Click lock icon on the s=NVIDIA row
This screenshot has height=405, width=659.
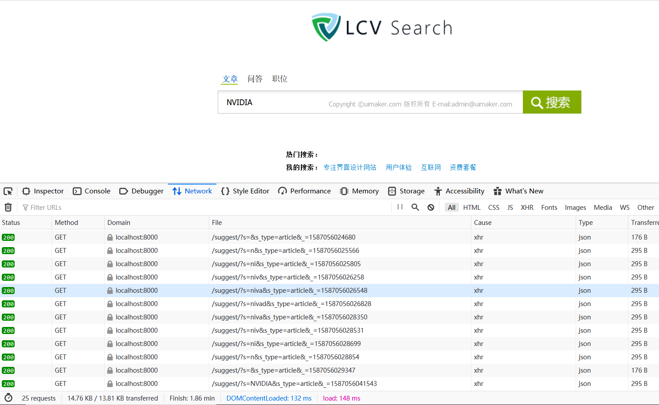(x=110, y=384)
